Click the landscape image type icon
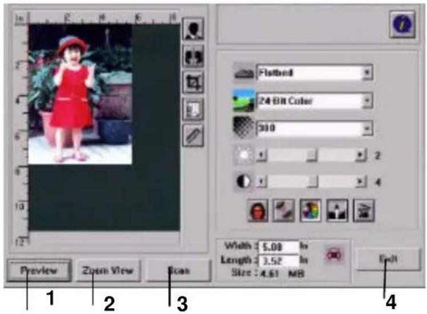The height and width of the screenshot is (314, 427). [244, 101]
